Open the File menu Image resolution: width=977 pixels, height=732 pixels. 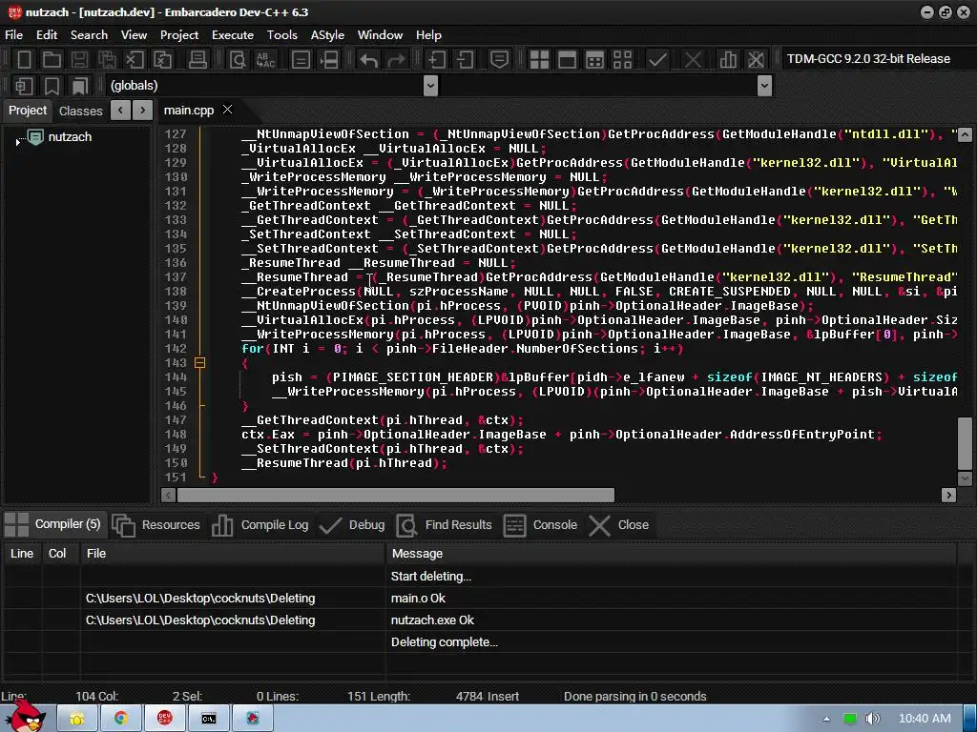point(13,35)
